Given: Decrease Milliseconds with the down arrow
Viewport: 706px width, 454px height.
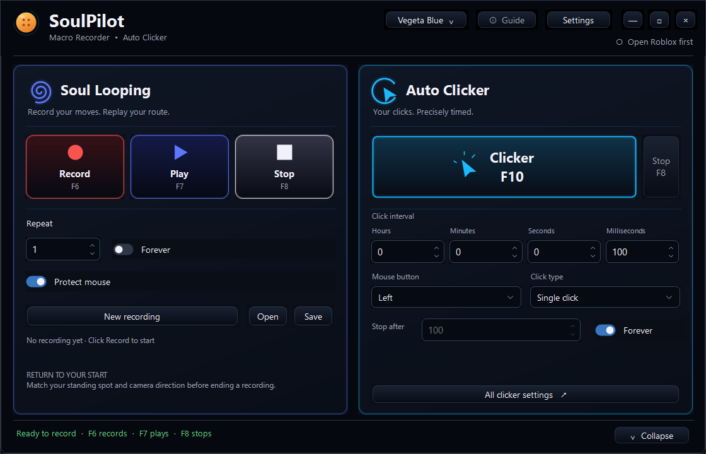Looking at the screenshot, I should coord(671,256).
